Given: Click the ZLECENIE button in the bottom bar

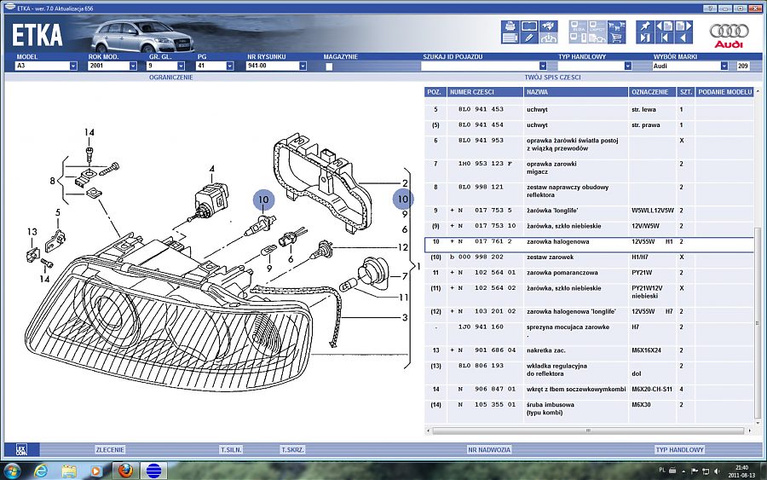Looking at the screenshot, I should coord(110,449).
